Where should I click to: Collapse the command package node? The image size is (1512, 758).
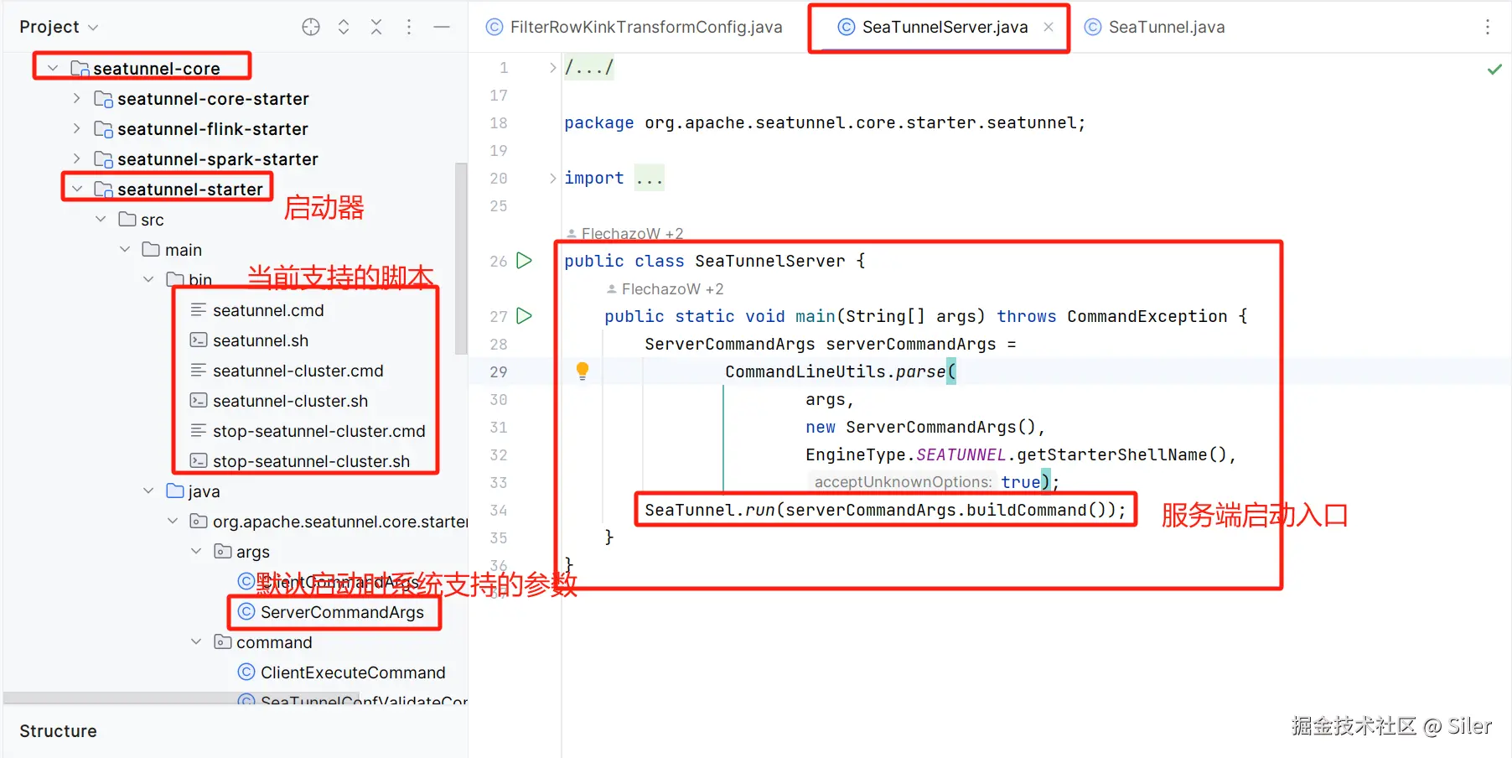(197, 642)
